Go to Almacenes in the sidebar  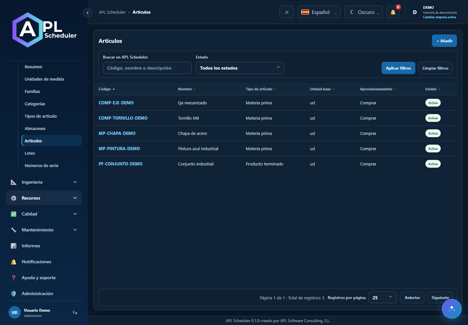click(52, 129)
